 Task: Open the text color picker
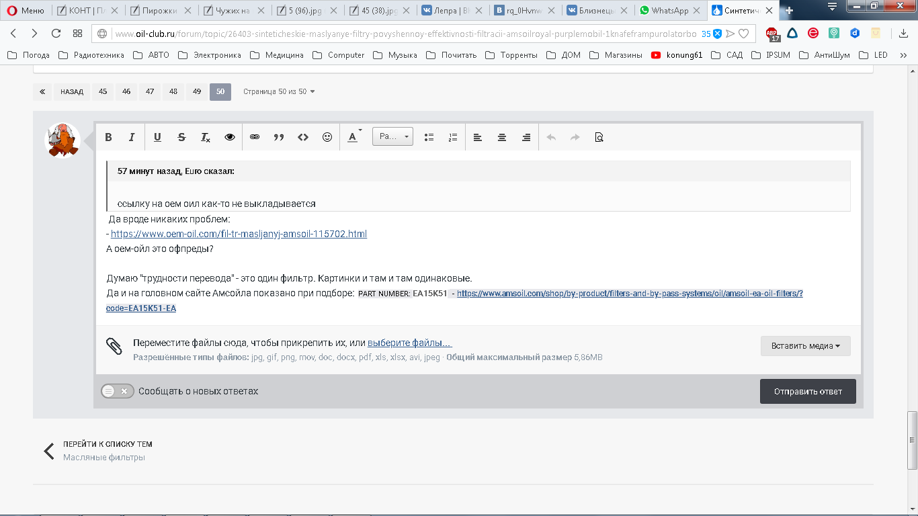coord(354,137)
